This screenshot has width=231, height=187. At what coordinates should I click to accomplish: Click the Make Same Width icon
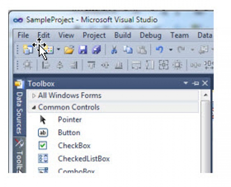(x=136, y=65)
